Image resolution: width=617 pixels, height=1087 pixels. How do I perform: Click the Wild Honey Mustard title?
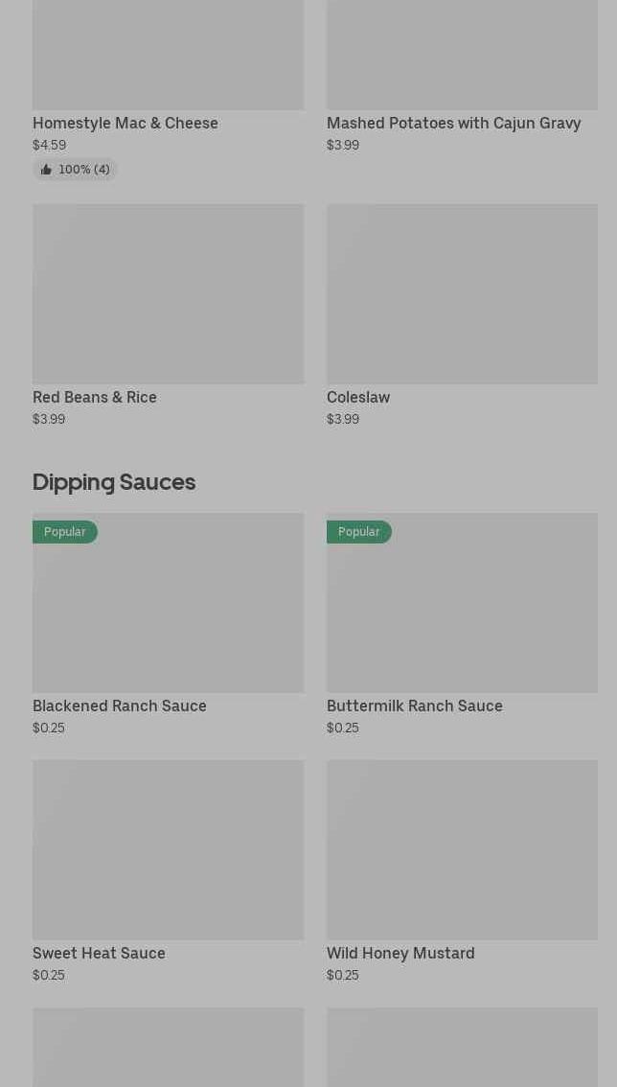[400, 953]
